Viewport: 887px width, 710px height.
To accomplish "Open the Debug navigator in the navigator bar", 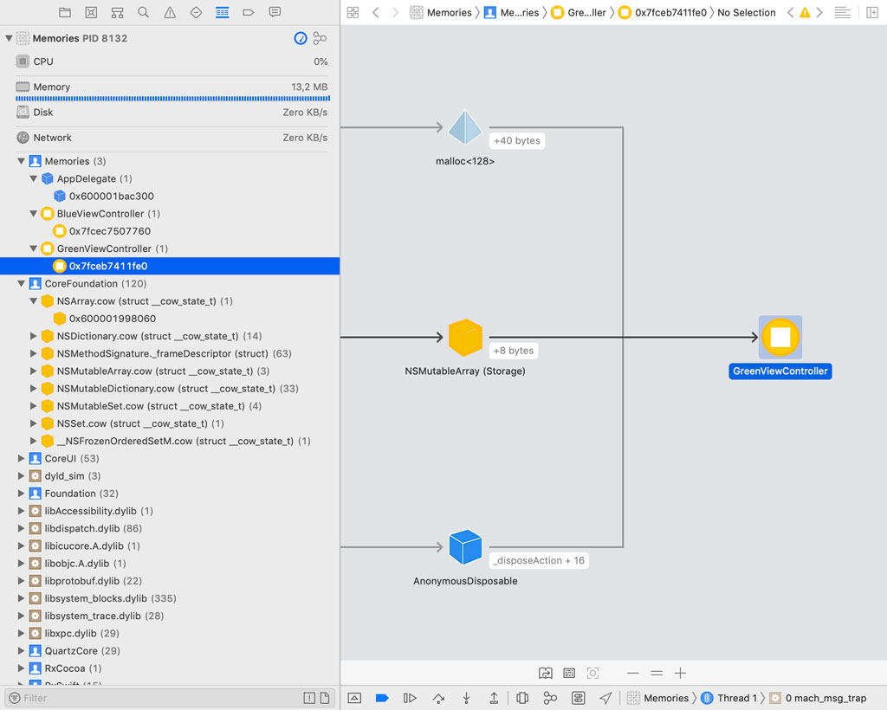I will click(222, 12).
